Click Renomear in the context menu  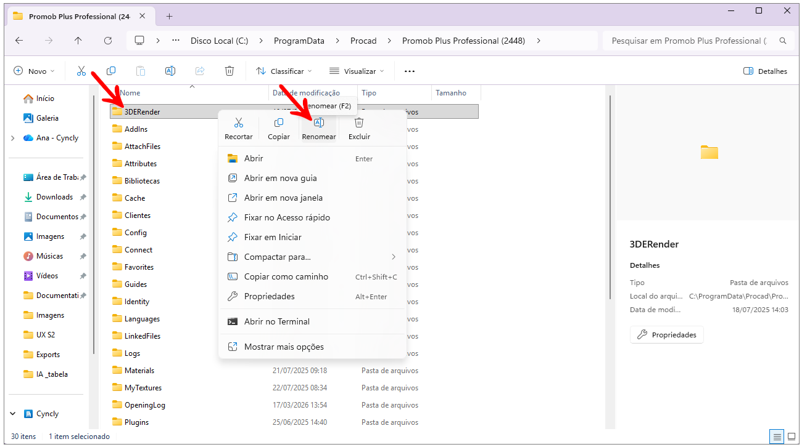[319, 128]
